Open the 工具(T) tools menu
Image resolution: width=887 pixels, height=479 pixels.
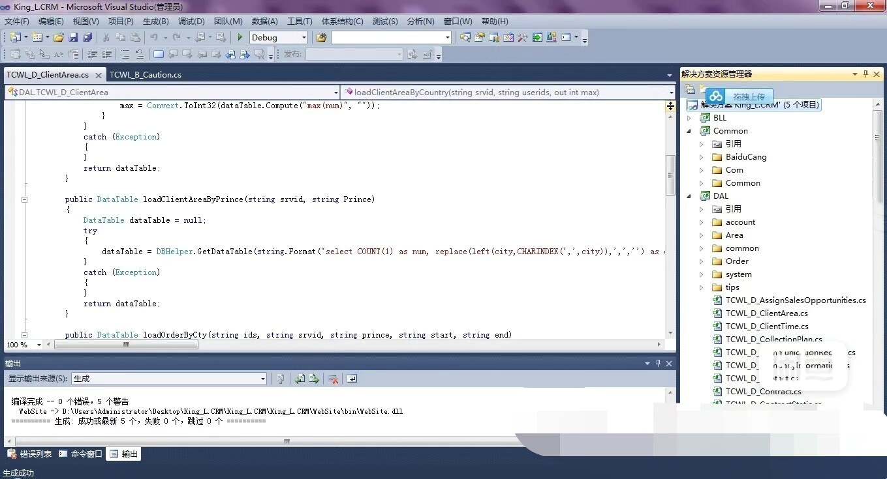300,22
